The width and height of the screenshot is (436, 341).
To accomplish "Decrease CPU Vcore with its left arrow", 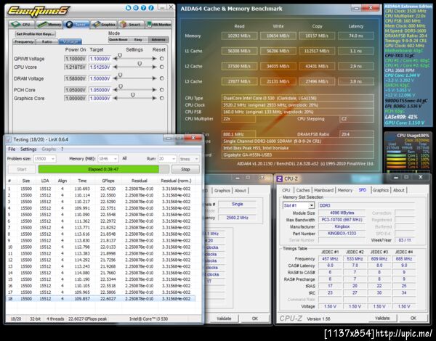I will 115,67.
